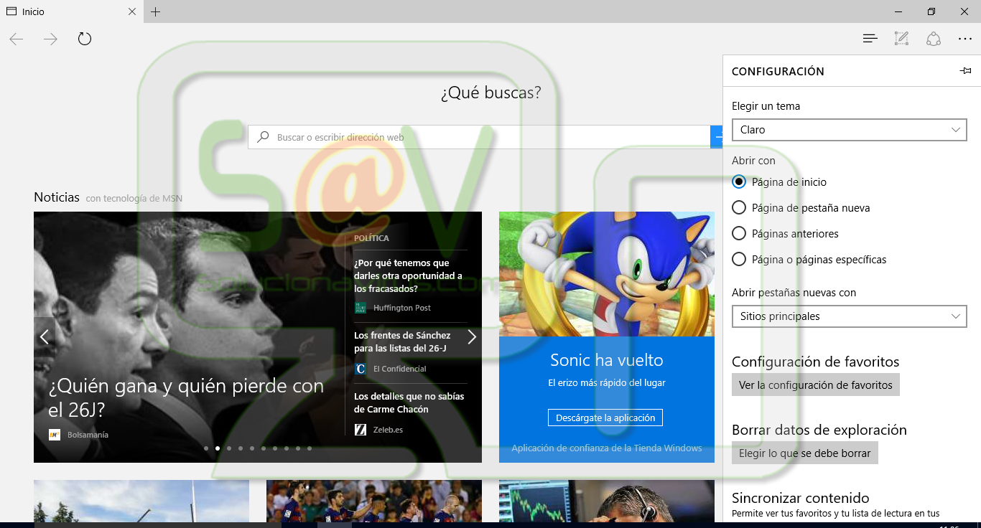Click the con tecnología de MSN text
981x528 pixels.
pos(134,199)
